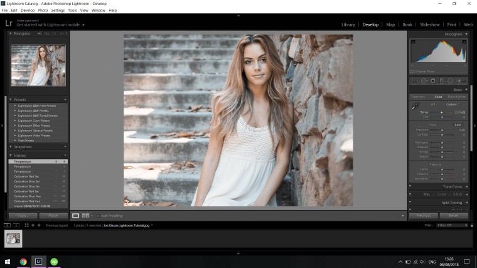
Task: Expand the Snapshots panel
Action: (x=11, y=147)
